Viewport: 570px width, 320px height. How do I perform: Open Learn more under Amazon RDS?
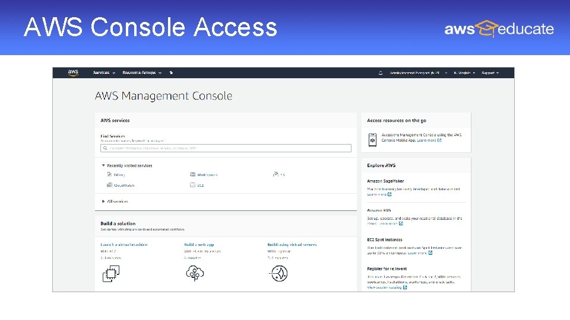(388, 223)
